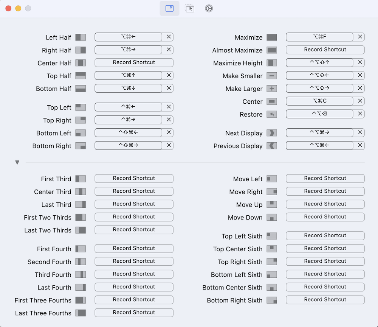The height and width of the screenshot is (327, 378).
Task: Clear the Bottom Half shortcut
Action: click(x=169, y=88)
